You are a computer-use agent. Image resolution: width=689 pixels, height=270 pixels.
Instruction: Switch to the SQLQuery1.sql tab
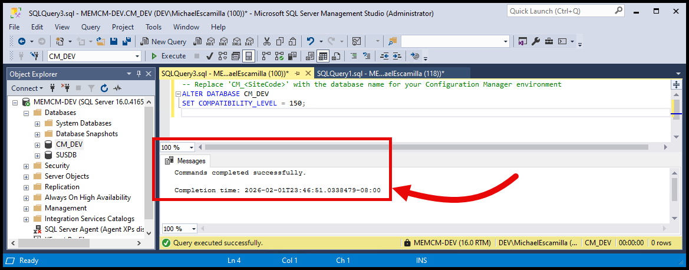(x=380, y=74)
